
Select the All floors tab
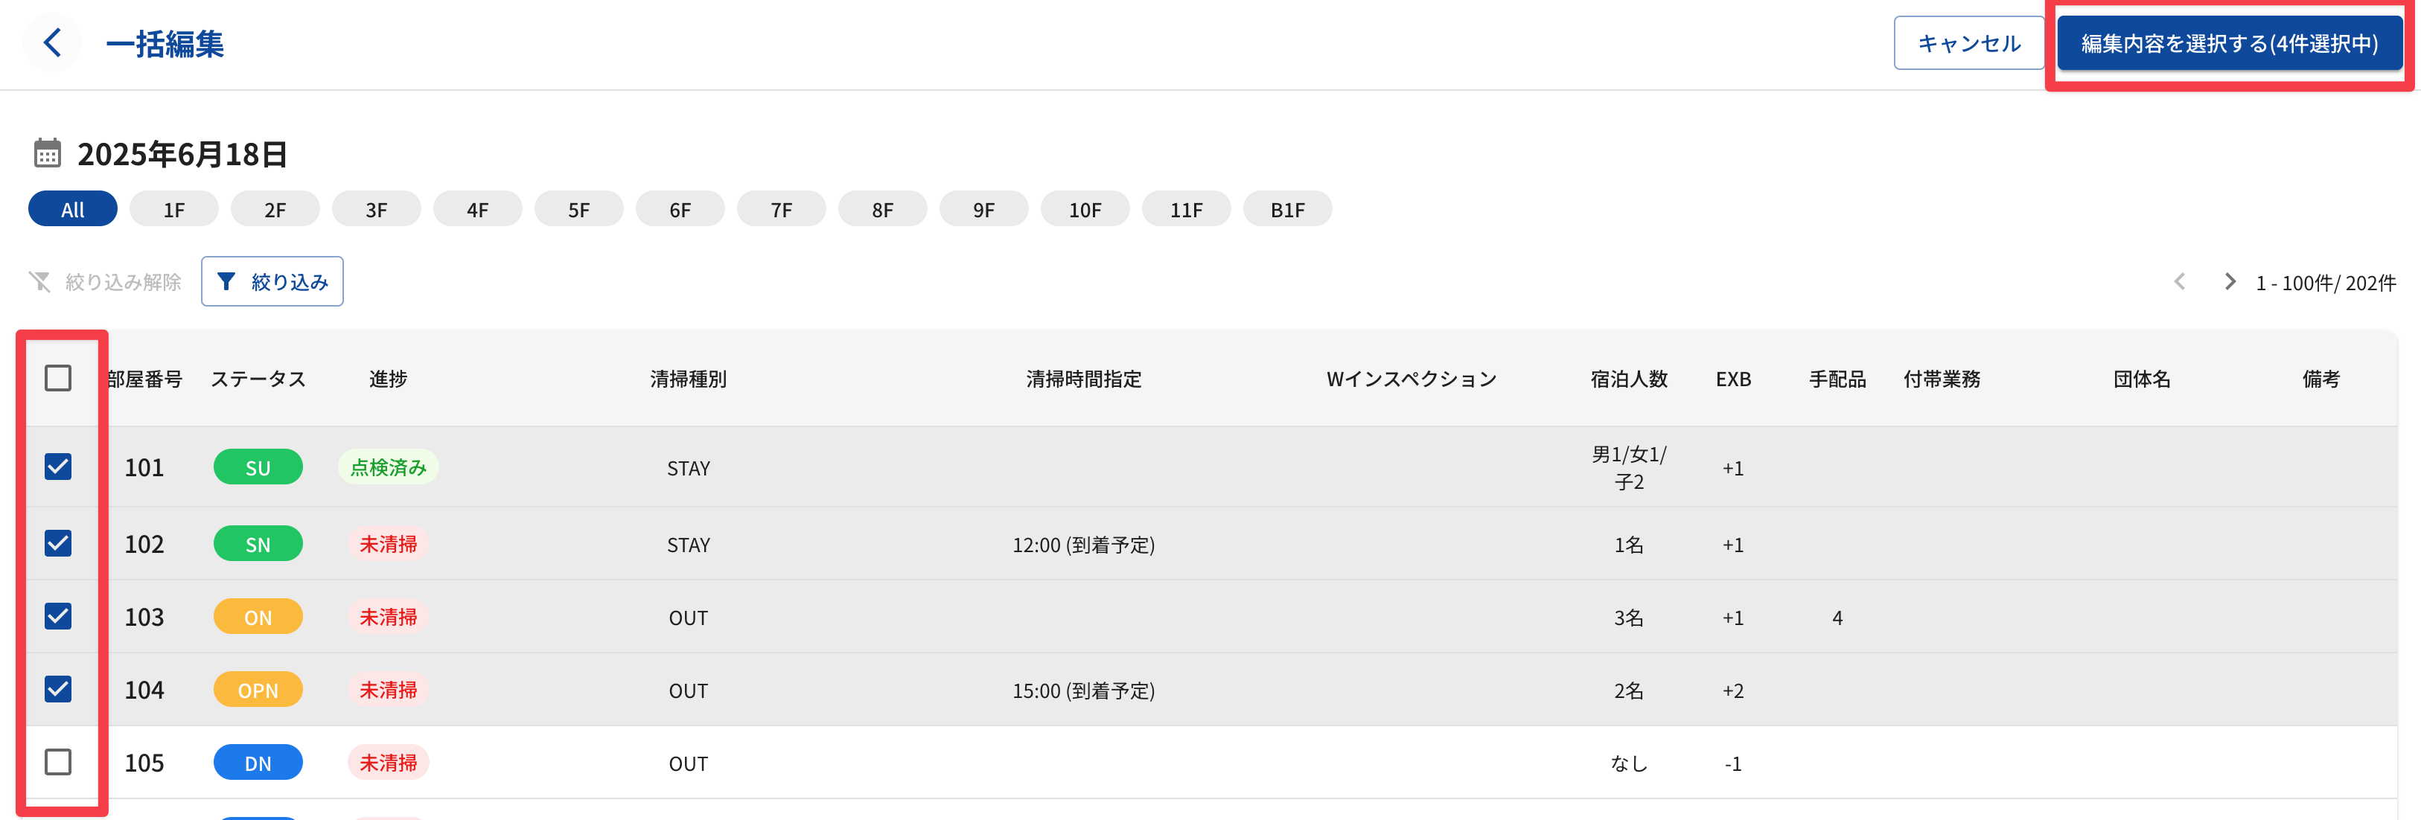tap(72, 209)
